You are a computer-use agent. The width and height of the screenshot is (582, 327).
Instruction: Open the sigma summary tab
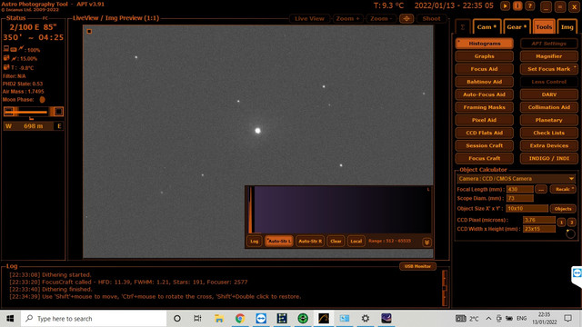pyautogui.click(x=463, y=27)
